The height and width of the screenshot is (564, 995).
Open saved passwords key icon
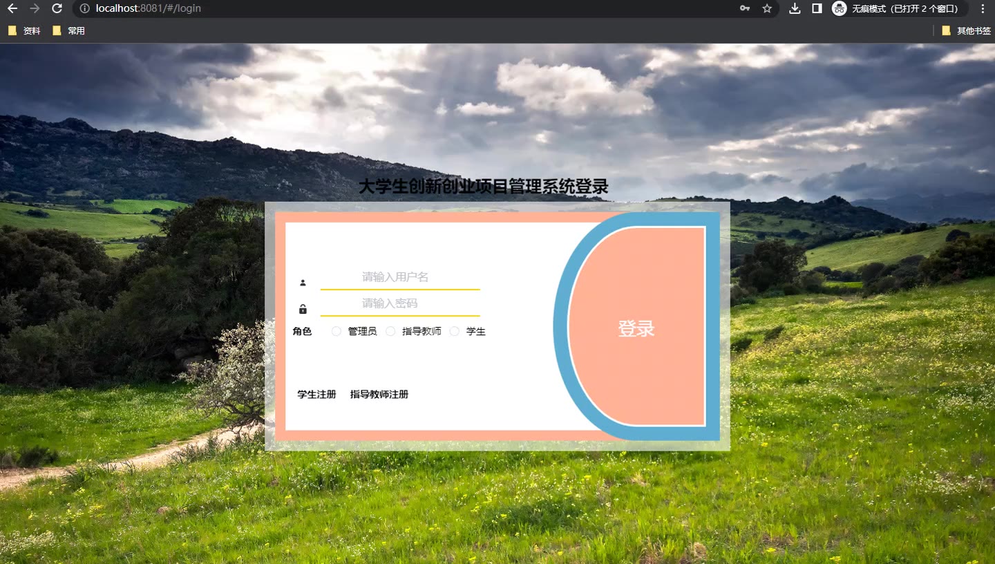(745, 8)
